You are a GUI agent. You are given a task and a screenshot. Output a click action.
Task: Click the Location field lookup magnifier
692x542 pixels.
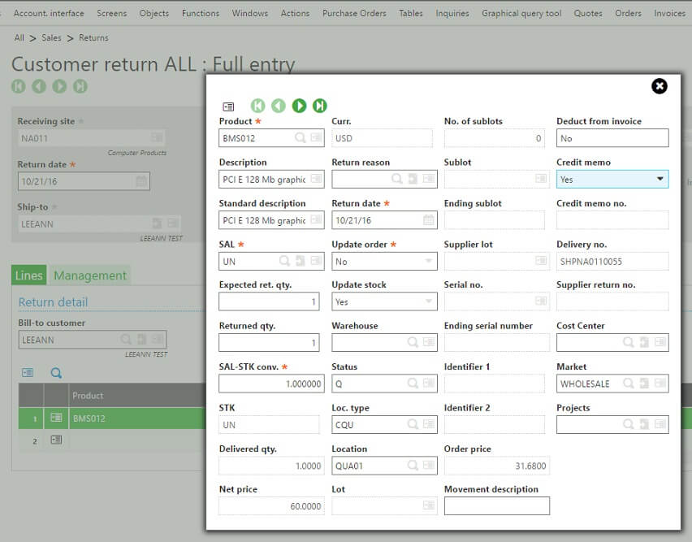click(x=413, y=466)
